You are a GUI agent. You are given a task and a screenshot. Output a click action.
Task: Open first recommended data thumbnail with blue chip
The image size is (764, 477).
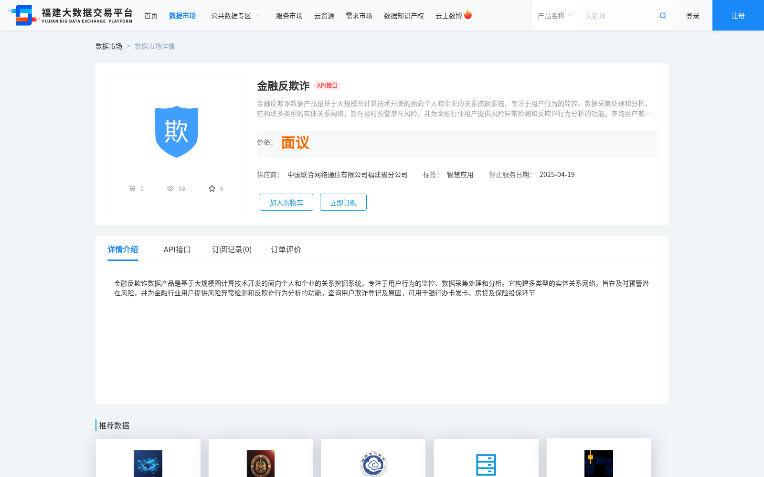click(148, 463)
